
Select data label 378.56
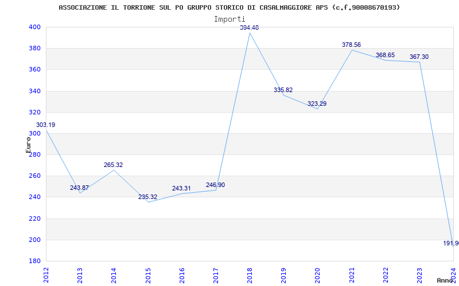coord(351,45)
